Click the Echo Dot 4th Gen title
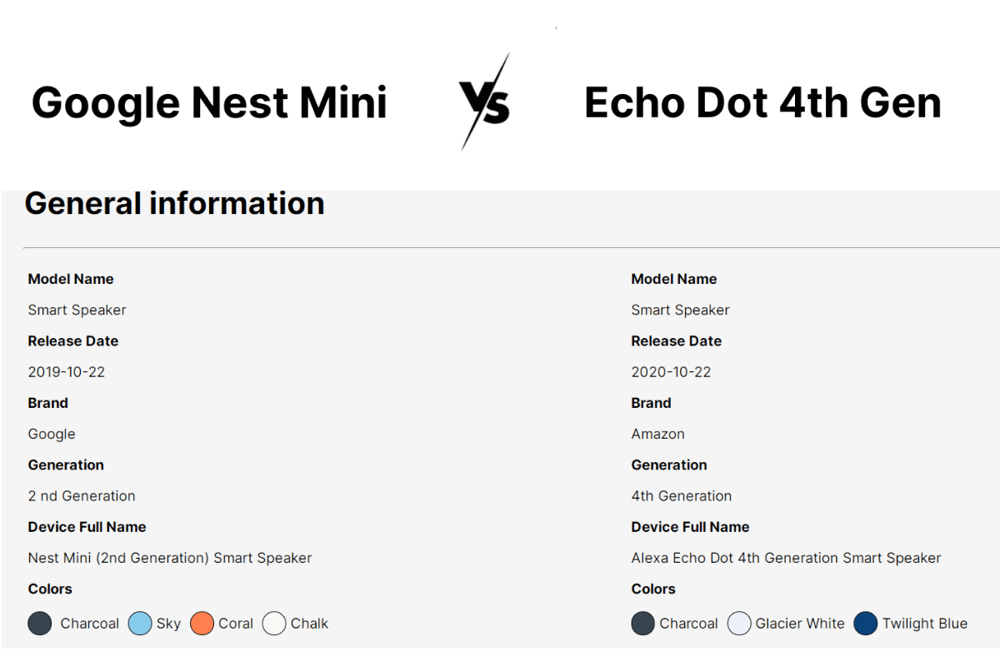Viewport: 1000px width, 666px height. 762,103
